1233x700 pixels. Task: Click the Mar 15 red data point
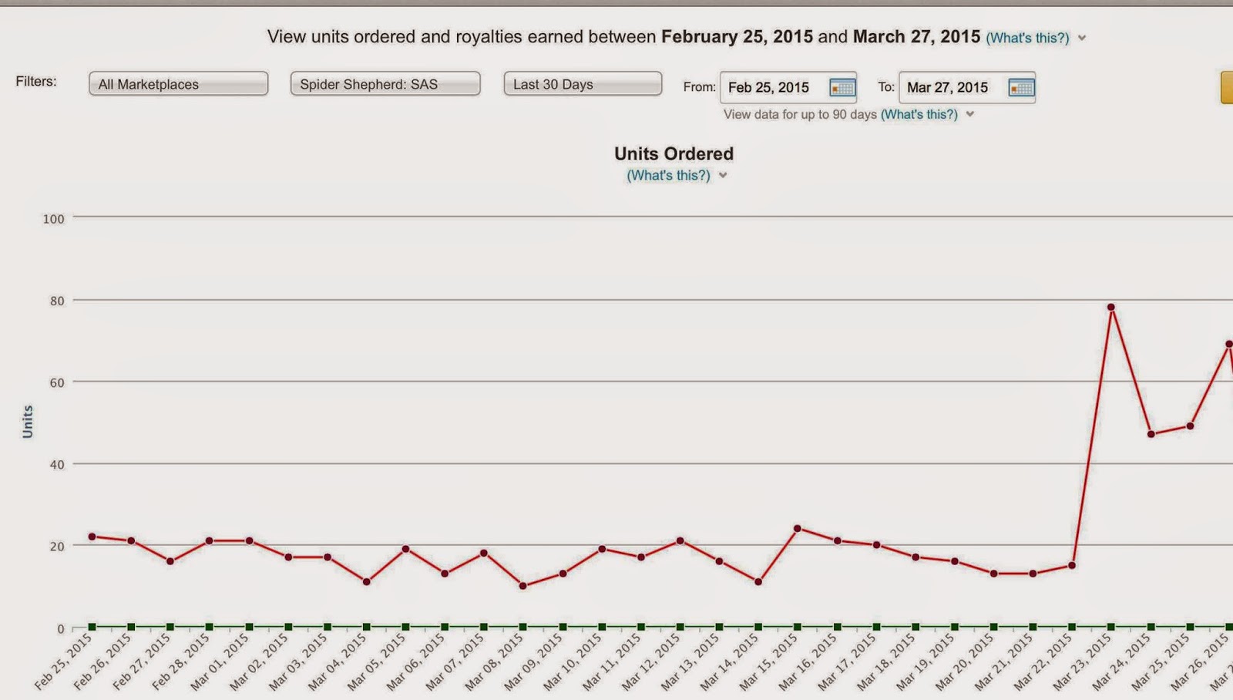[798, 528]
